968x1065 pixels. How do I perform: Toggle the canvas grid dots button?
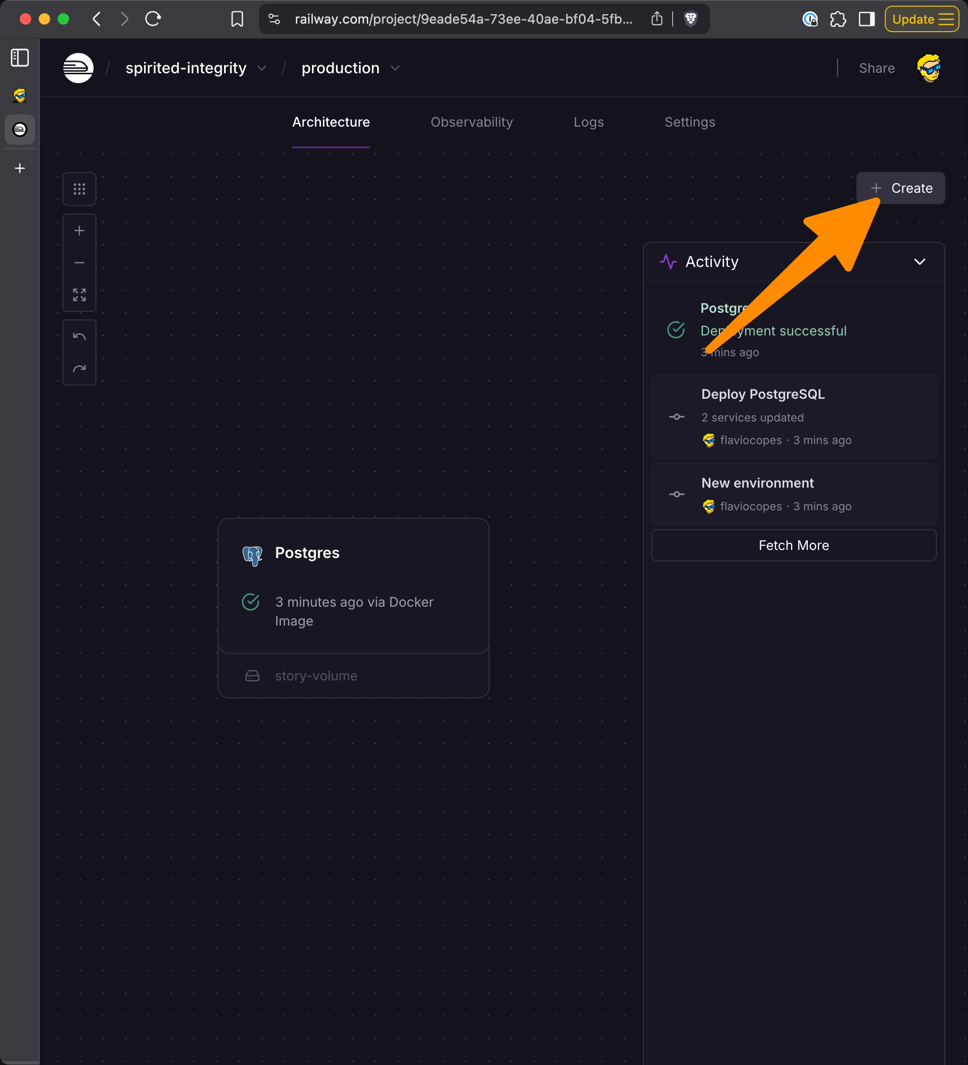[79, 189]
